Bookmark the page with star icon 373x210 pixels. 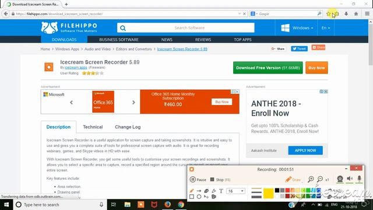tap(329, 14)
